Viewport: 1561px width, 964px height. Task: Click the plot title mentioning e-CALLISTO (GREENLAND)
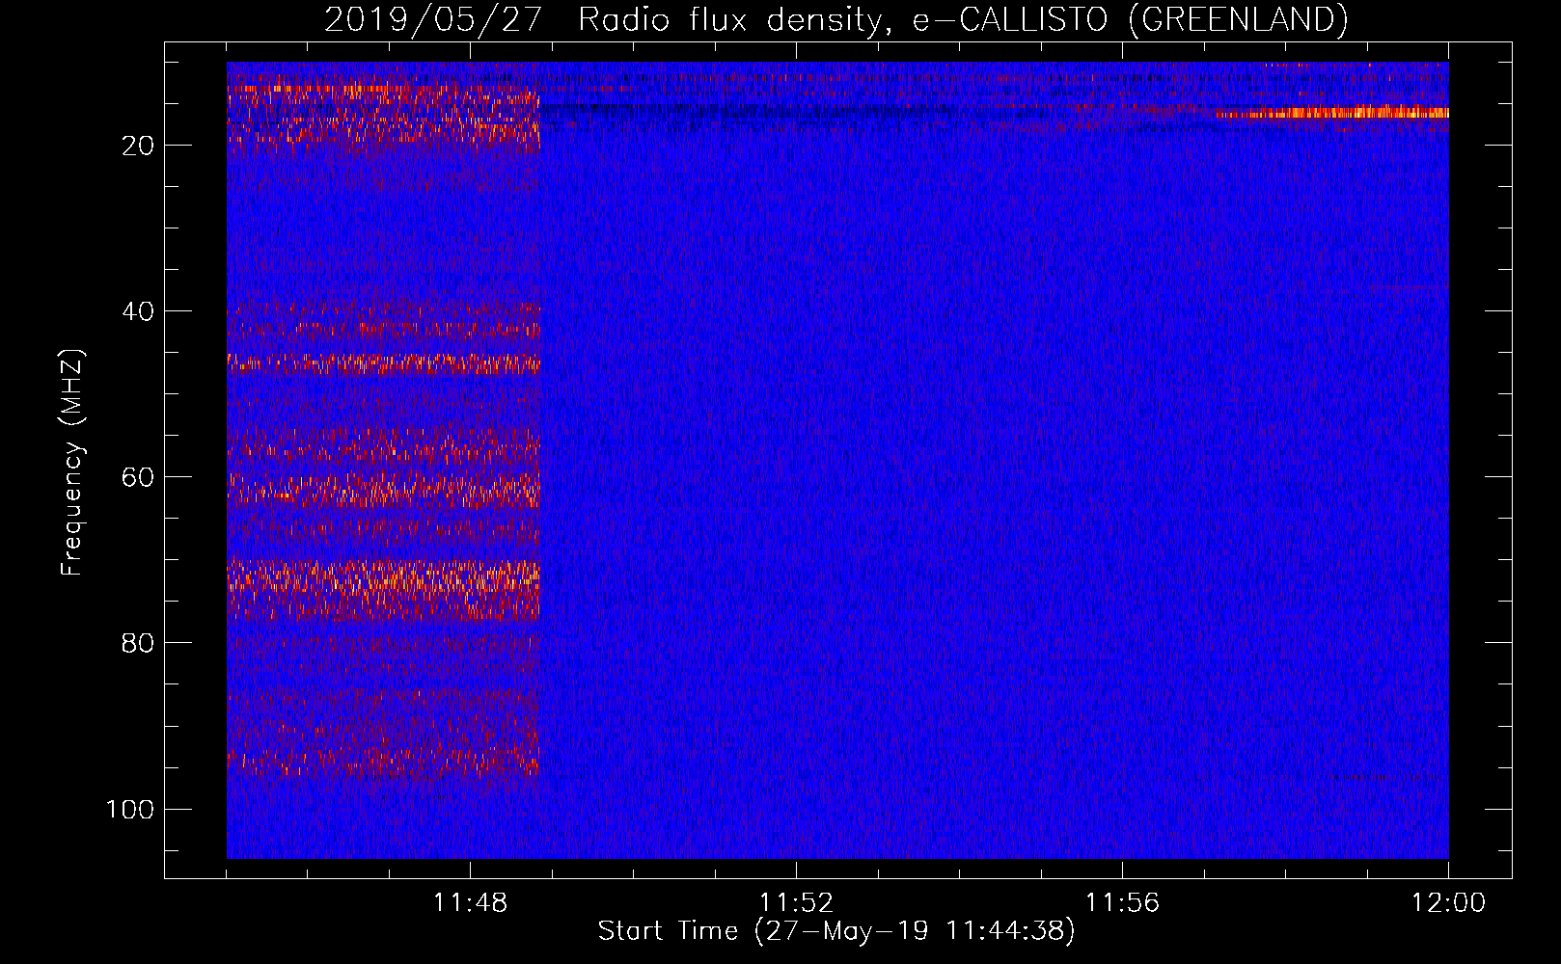[835, 19]
